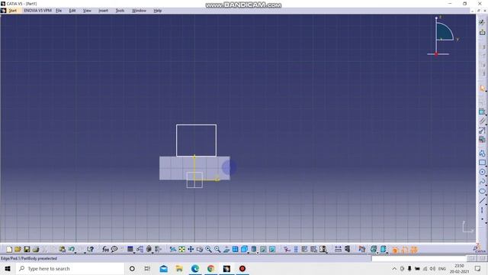Open Mail app on taskbar
488x275 pixels.
pos(163,268)
